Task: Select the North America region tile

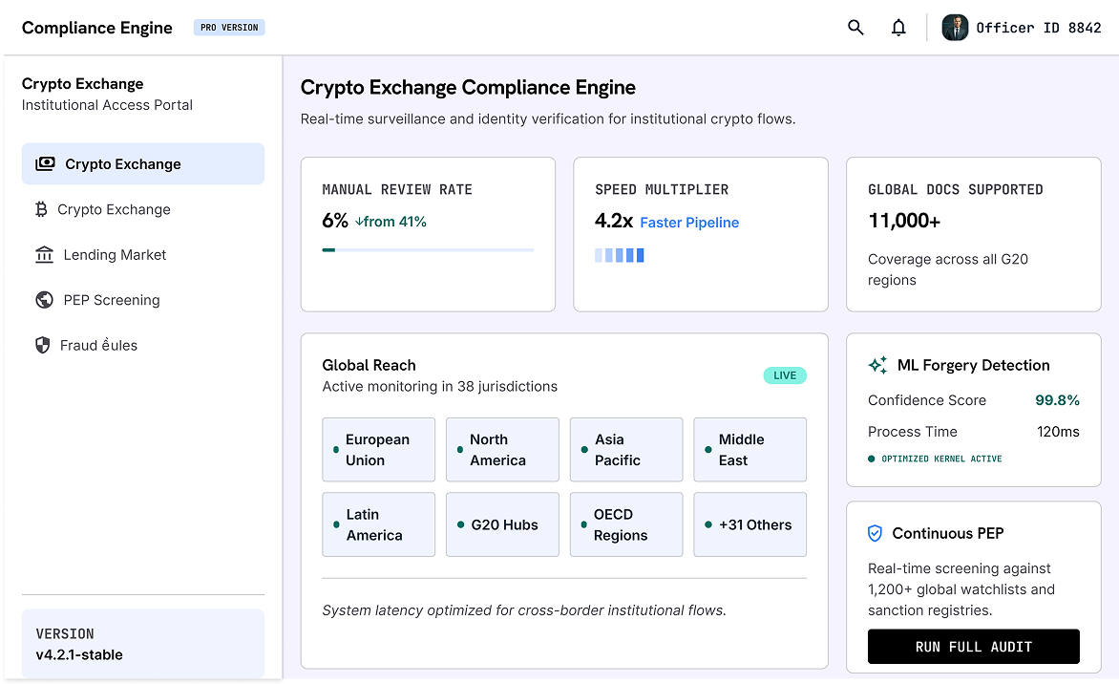Action: click(502, 450)
